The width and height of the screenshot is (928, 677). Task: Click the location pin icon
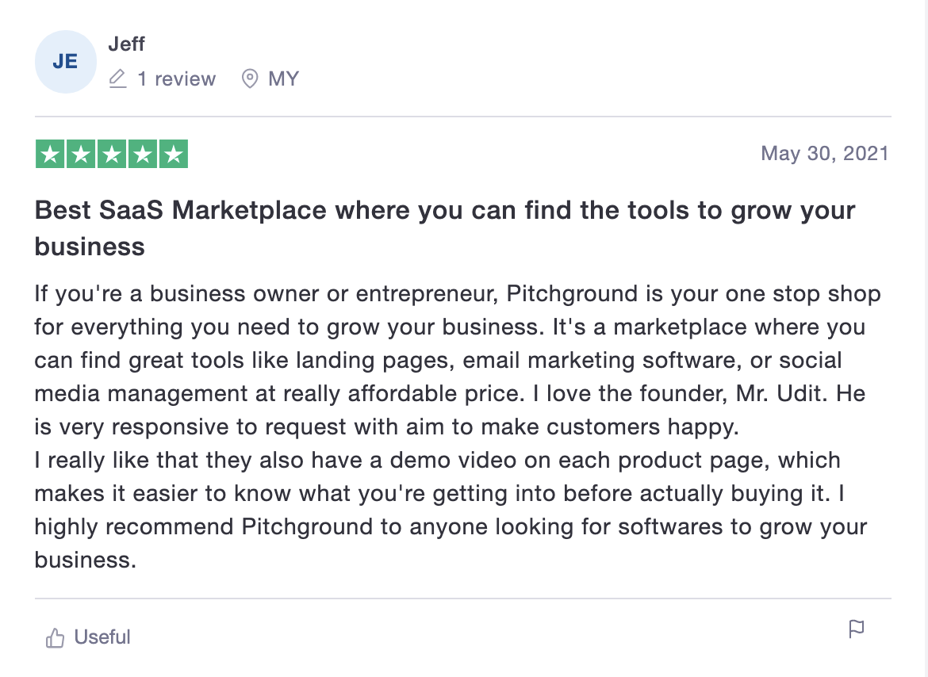pos(250,78)
